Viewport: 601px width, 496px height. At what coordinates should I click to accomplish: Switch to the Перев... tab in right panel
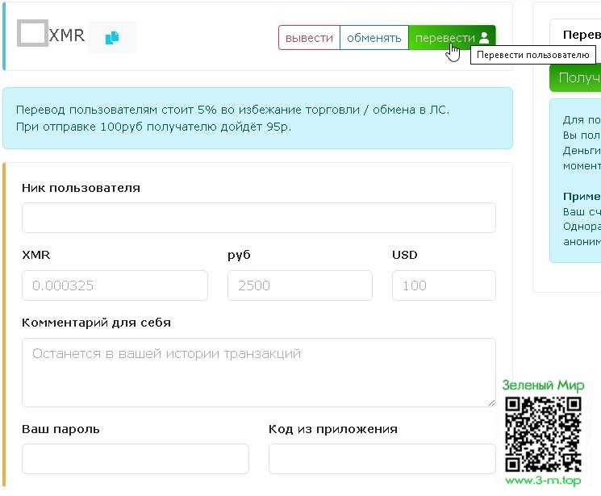pos(581,35)
